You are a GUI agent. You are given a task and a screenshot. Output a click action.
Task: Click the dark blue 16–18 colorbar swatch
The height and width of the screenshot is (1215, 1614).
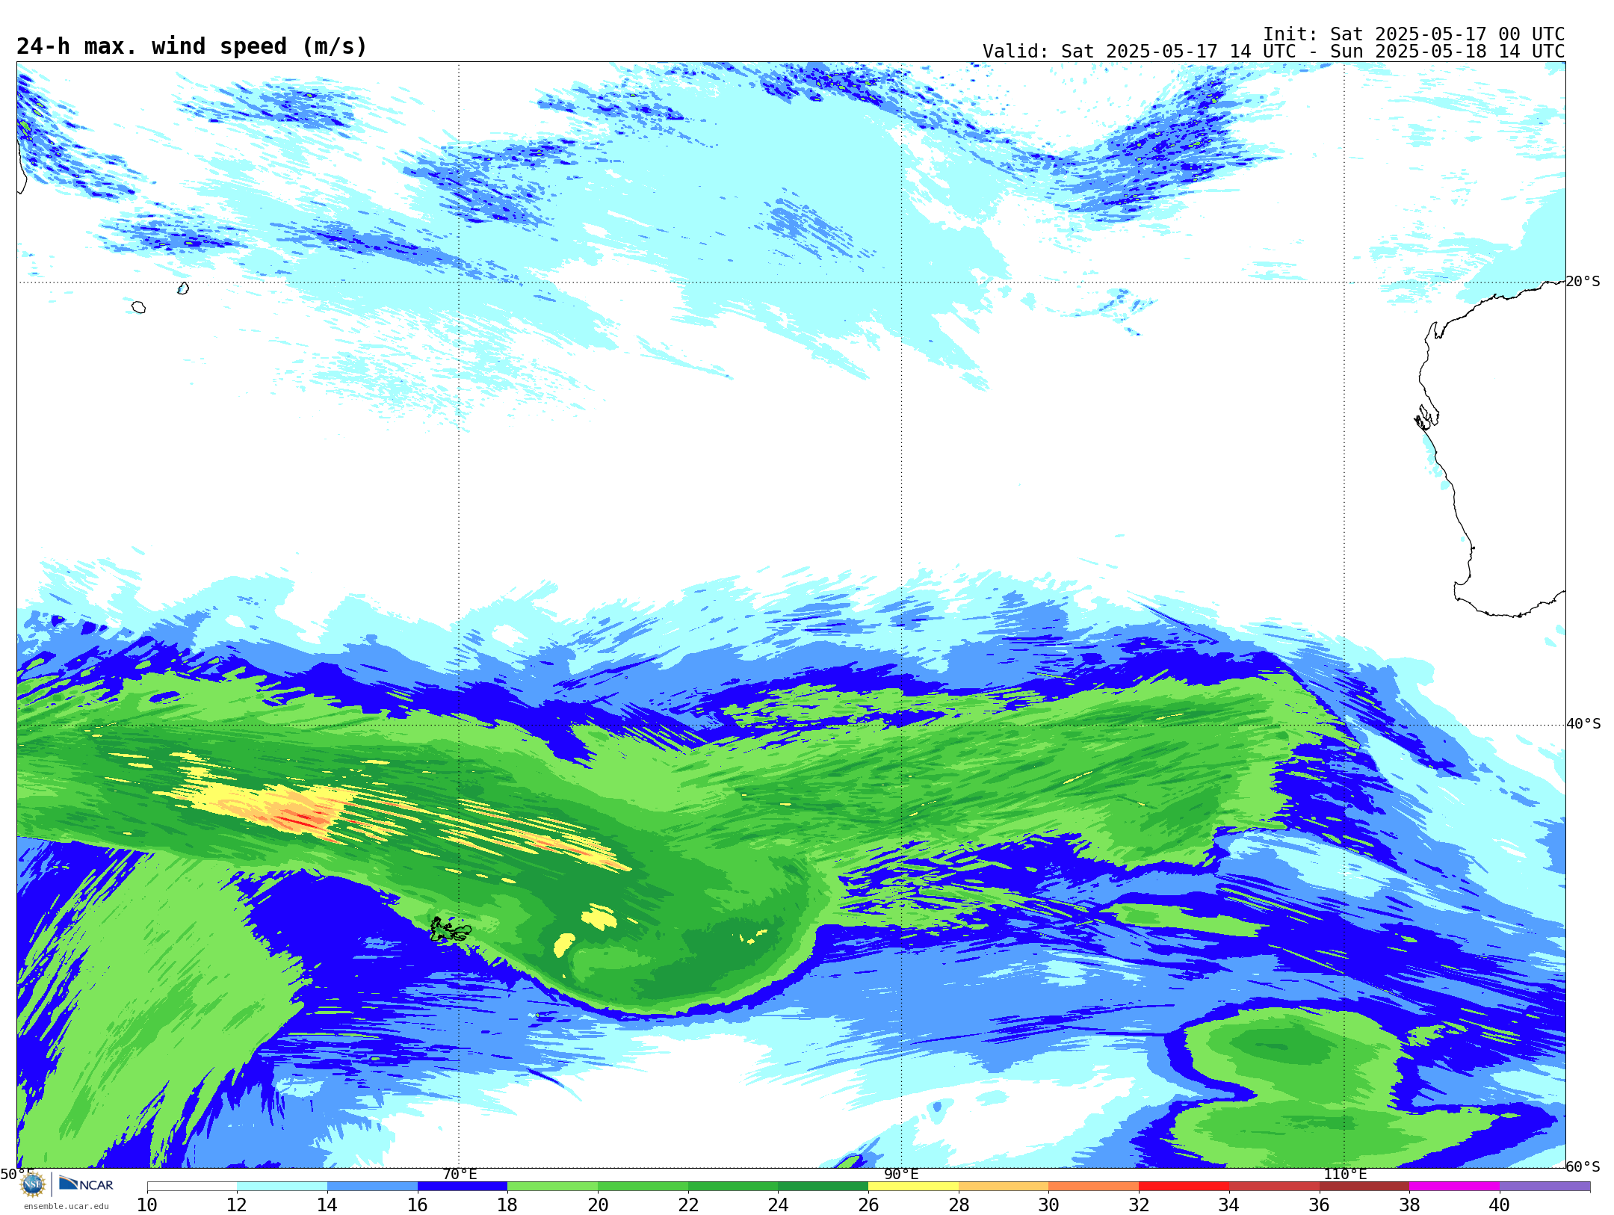(x=463, y=1187)
